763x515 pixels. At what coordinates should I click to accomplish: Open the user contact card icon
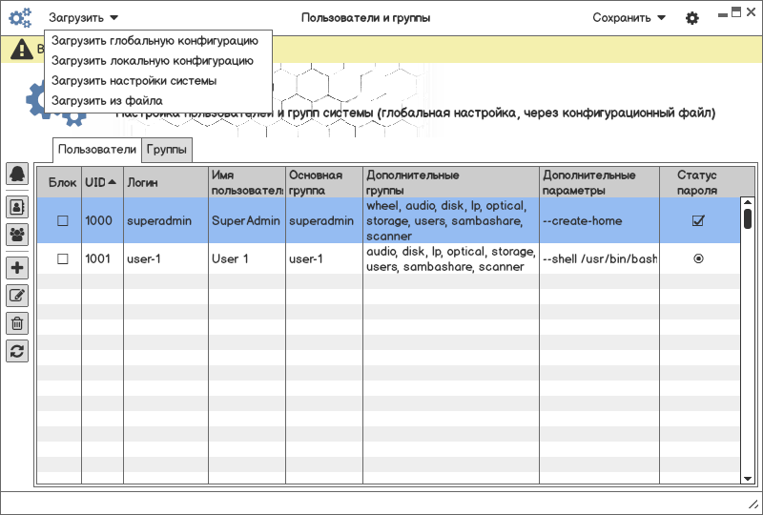pos(17,207)
